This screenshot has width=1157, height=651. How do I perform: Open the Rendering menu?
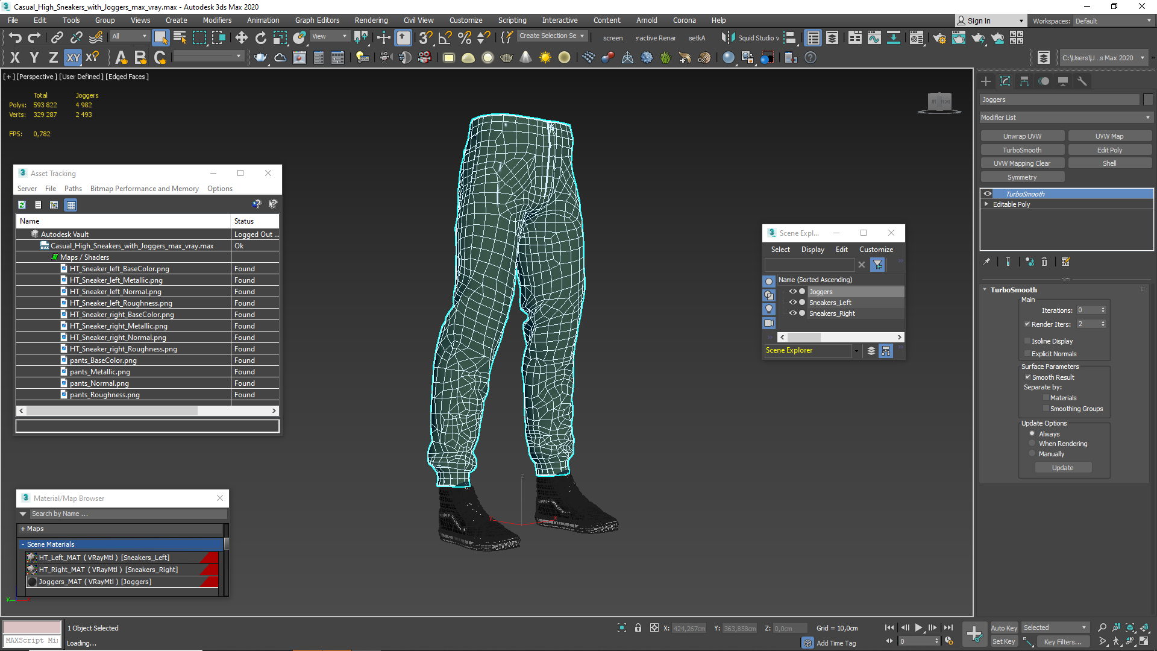click(371, 20)
